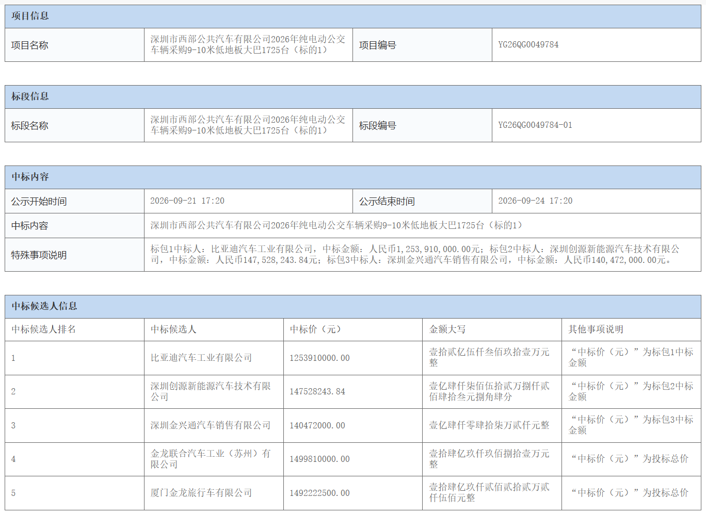Screen dimensions: 706x515
Task: Click bid price 147528243.84
Action: click(317, 392)
